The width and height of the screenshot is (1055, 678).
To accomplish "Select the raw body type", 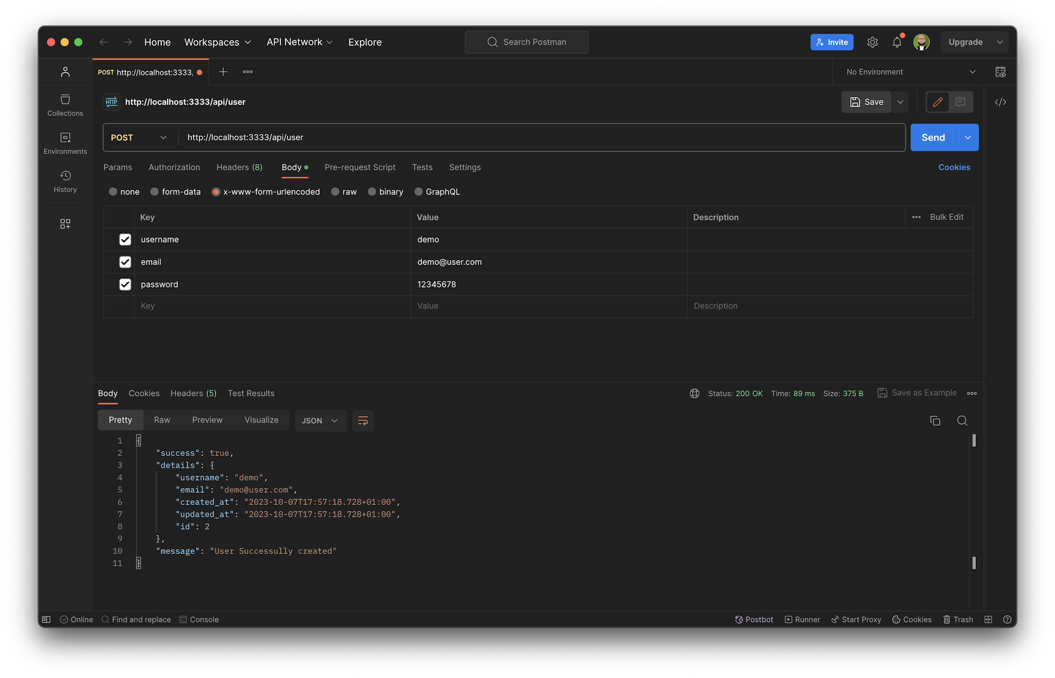I will click(344, 192).
